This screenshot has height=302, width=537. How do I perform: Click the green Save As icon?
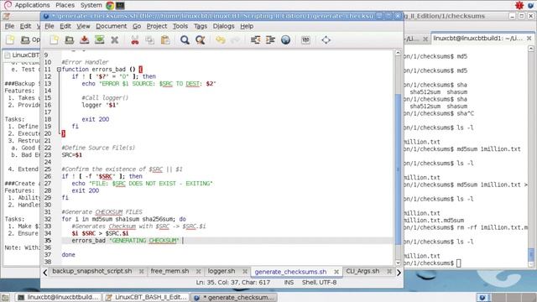point(99,40)
